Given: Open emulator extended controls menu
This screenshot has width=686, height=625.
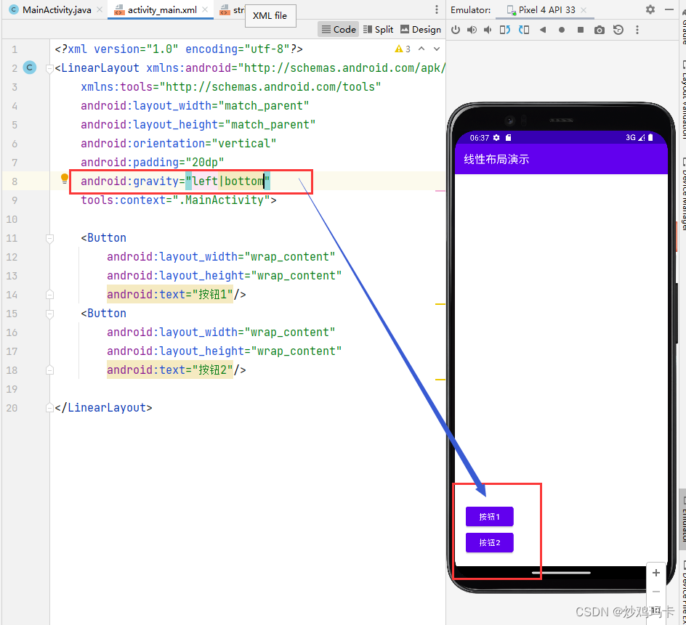Looking at the screenshot, I should point(637,30).
